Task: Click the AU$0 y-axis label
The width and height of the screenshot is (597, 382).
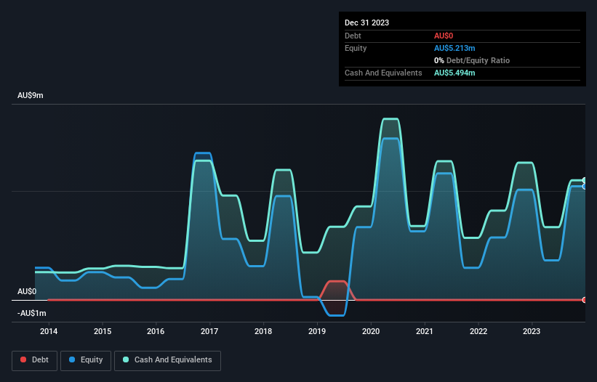Action: pyautogui.click(x=27, y=291)
